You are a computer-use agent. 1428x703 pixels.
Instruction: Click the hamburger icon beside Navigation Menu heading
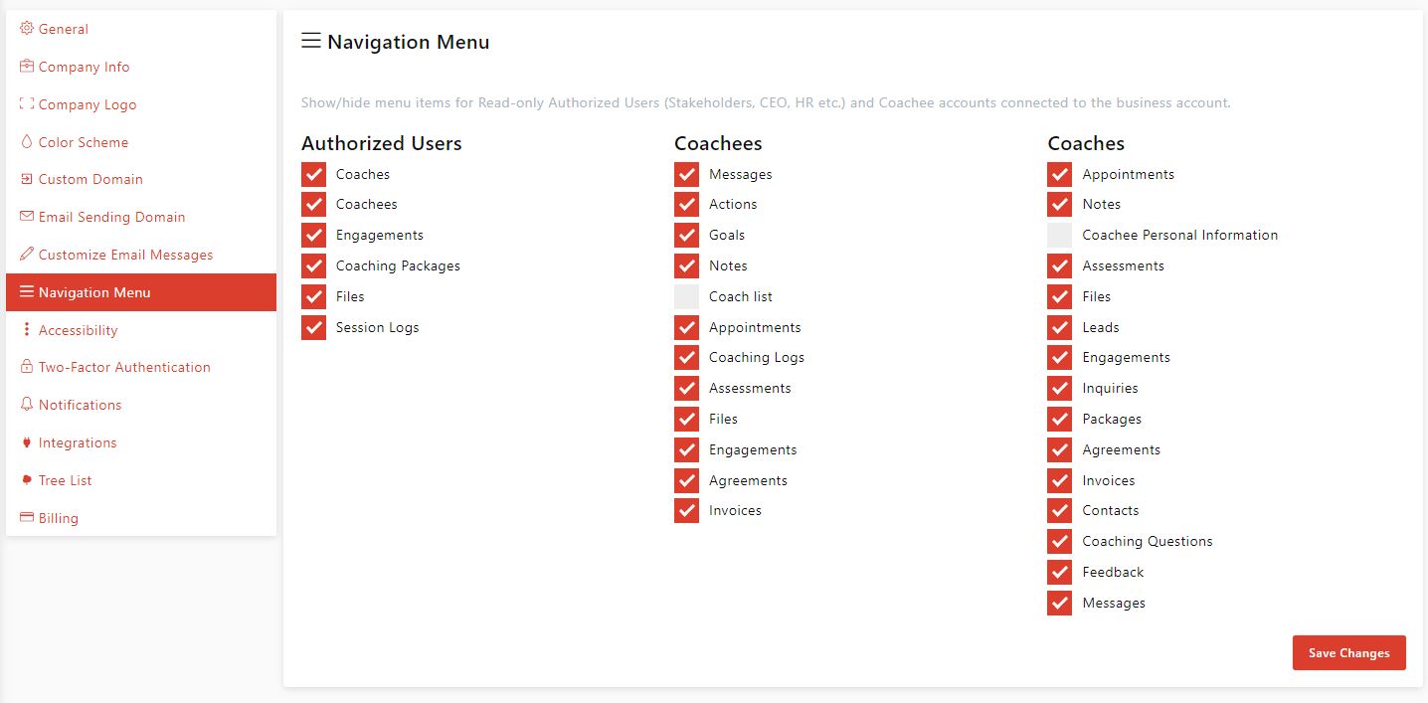[311, 41]
